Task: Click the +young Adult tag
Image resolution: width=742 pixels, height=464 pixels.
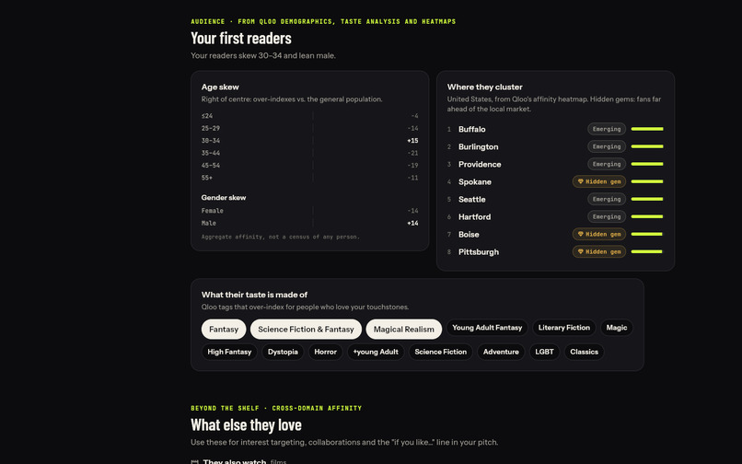Action: pos(376,352)
